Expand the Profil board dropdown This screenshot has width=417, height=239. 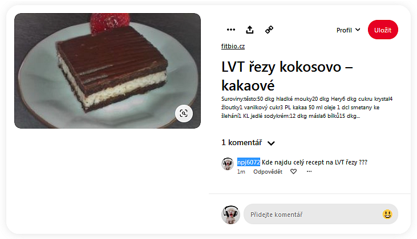point(348,30)
